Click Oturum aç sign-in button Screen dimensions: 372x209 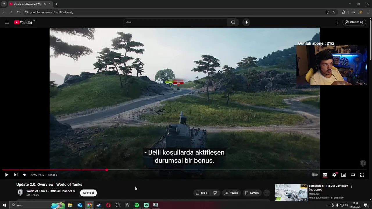pyautogui.click(x=354, y=22)
